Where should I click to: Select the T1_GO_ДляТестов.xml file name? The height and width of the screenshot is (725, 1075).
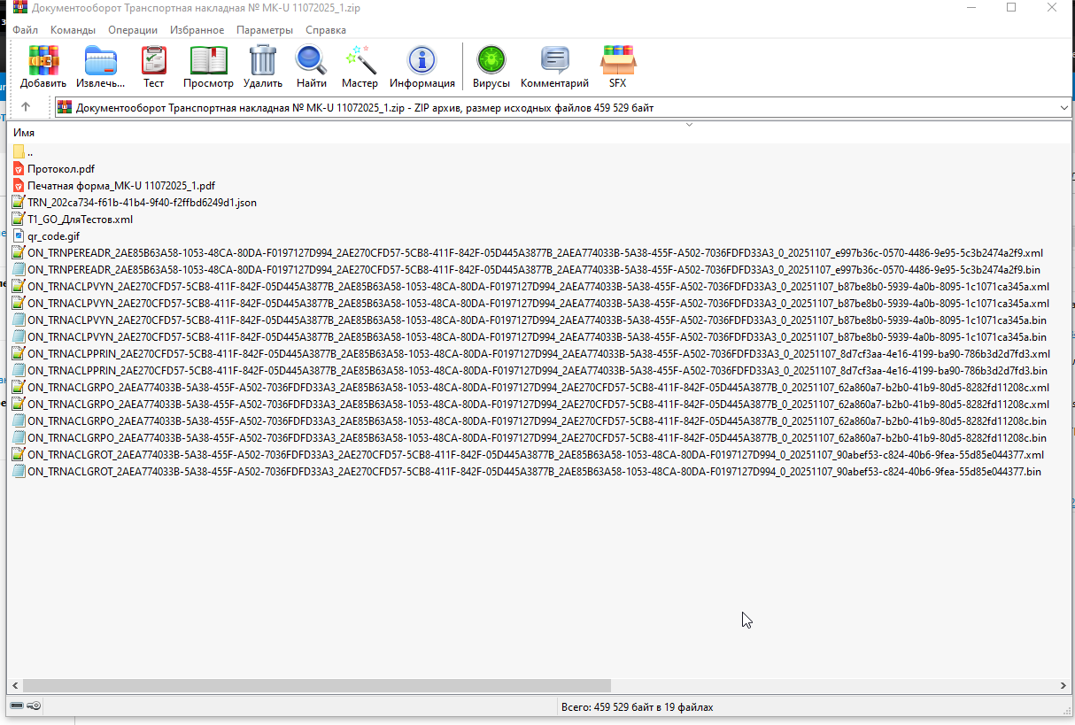(81, 219)
